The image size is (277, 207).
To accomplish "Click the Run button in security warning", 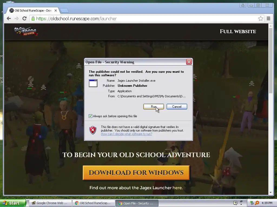I will [x=154, y=107].
